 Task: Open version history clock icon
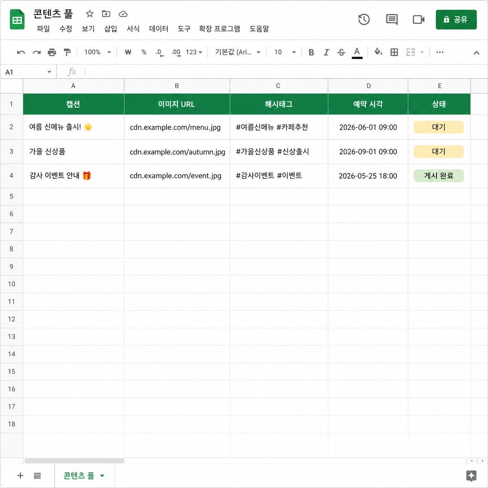364,19
